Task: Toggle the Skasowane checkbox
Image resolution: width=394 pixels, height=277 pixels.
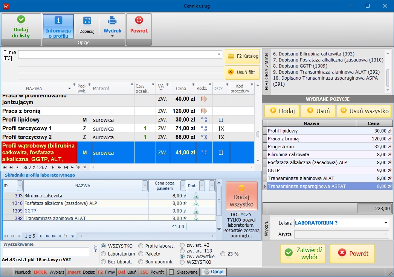Action: (x=171, y=272)
